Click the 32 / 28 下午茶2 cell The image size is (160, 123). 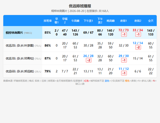[x=100, y=58]
